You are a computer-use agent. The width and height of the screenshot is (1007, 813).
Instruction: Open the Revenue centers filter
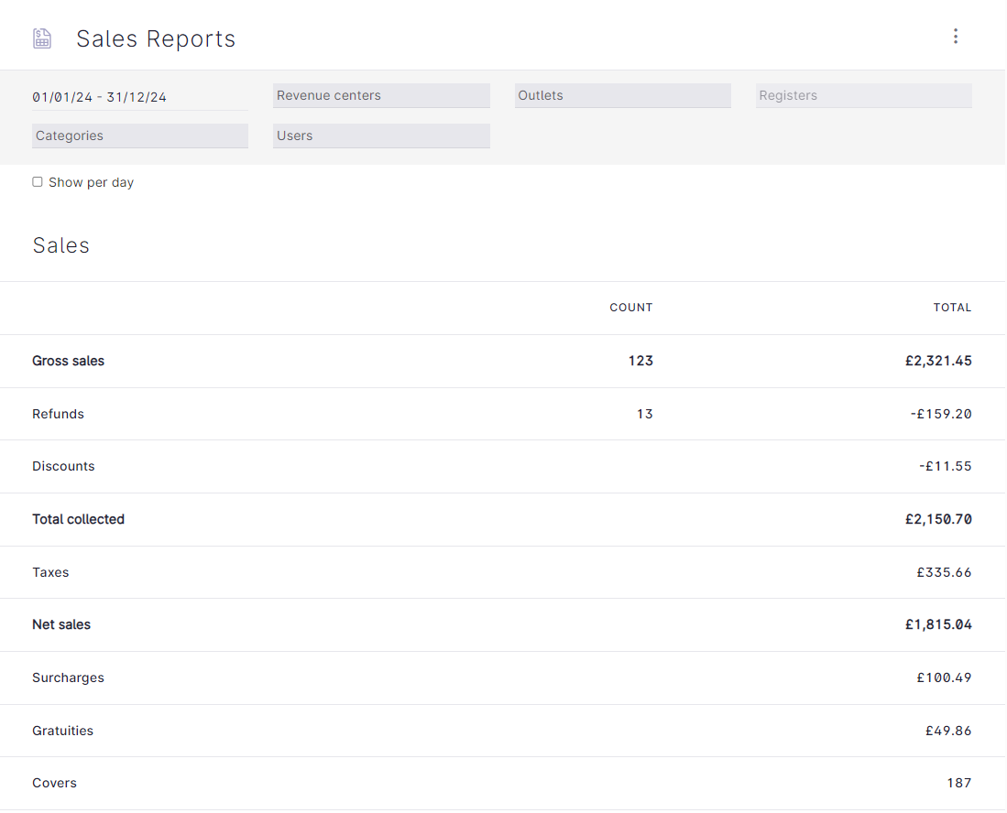[381, 95]
